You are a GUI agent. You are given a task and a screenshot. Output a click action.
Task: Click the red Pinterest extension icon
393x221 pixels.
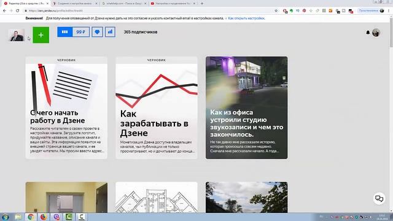(305, 11)
